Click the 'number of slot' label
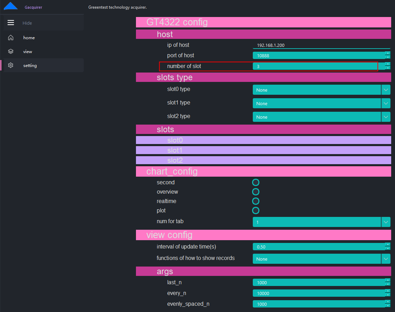The height and width of the screenshot is (312, 395). pos(184,66)
